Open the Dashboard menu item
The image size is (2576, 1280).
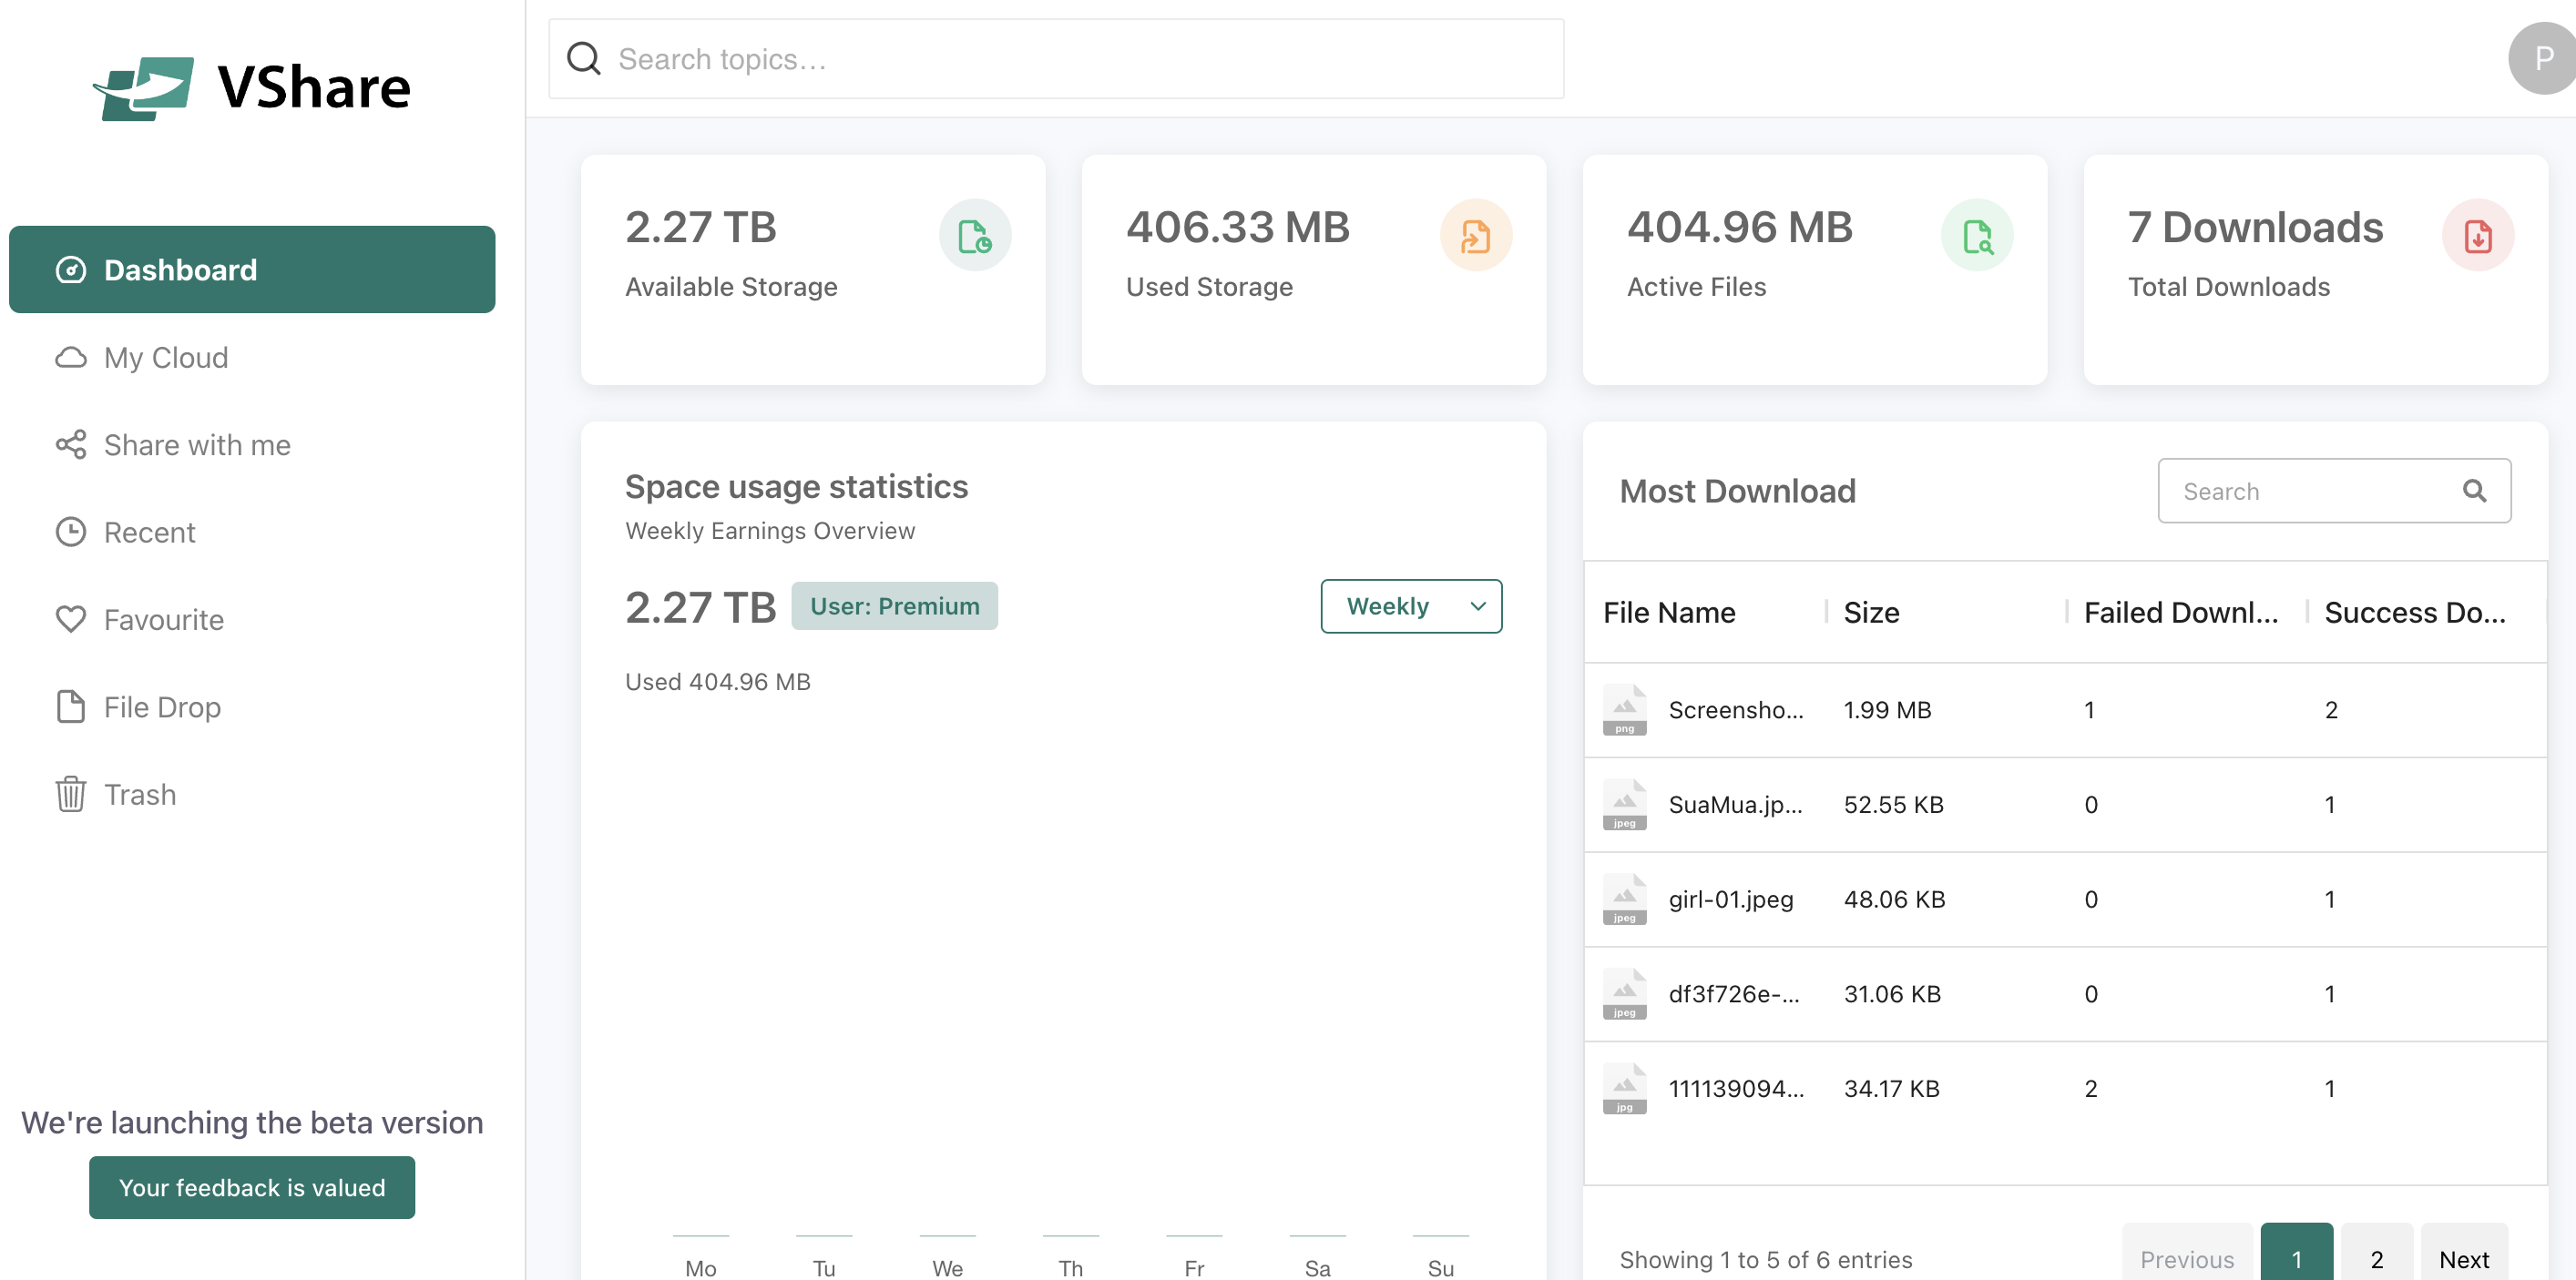252,269
